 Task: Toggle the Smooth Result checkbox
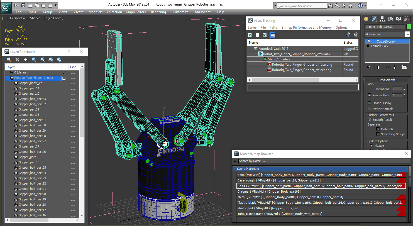[x=370, y=120]
